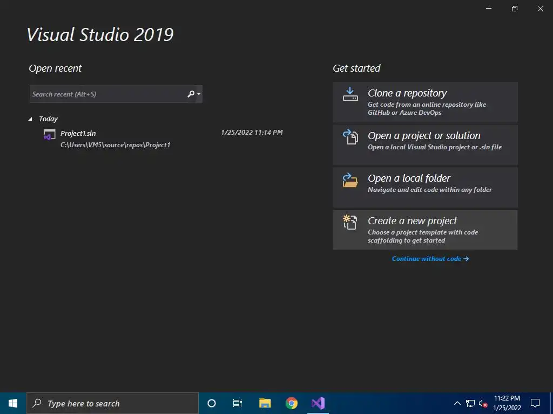Click the Today group label
This screenshot has width=553, height=414.
pyautogui.click(x=48, y=119)
